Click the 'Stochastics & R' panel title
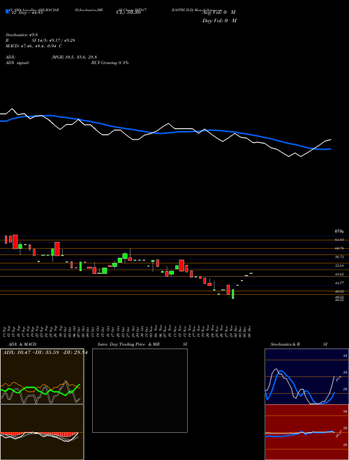 285,344
